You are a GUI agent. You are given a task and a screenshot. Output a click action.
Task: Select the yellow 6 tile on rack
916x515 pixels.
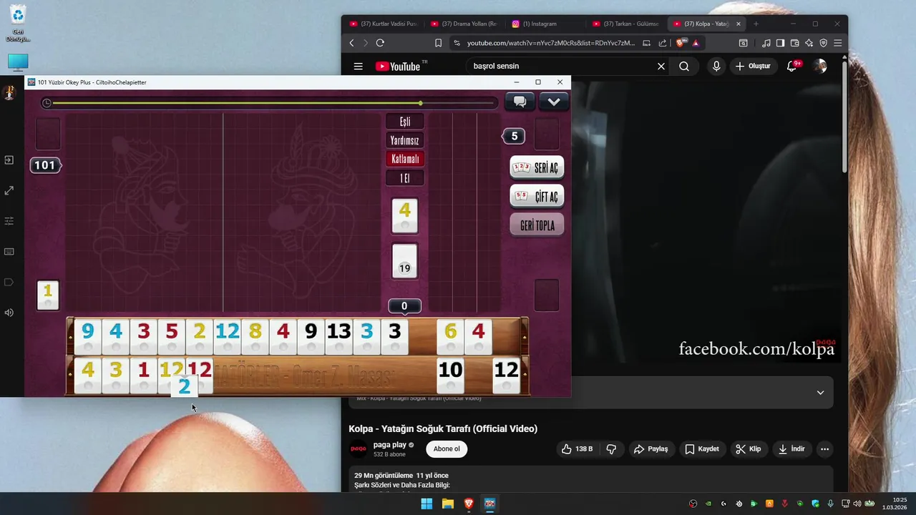[x=450, y=336]
